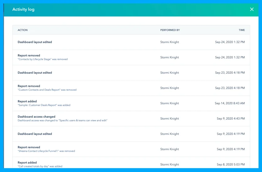
Task: Select the "Dashboard access changed" heading
Action: click(36, 117)
